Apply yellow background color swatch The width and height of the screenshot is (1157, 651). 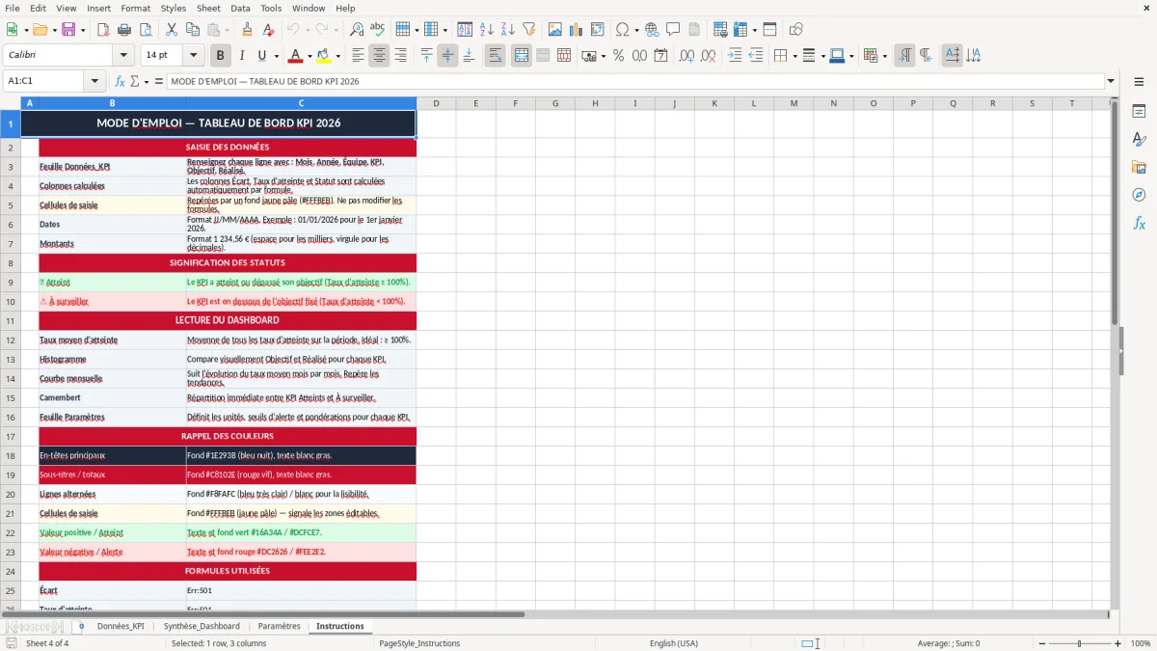(x=324, y=56)
